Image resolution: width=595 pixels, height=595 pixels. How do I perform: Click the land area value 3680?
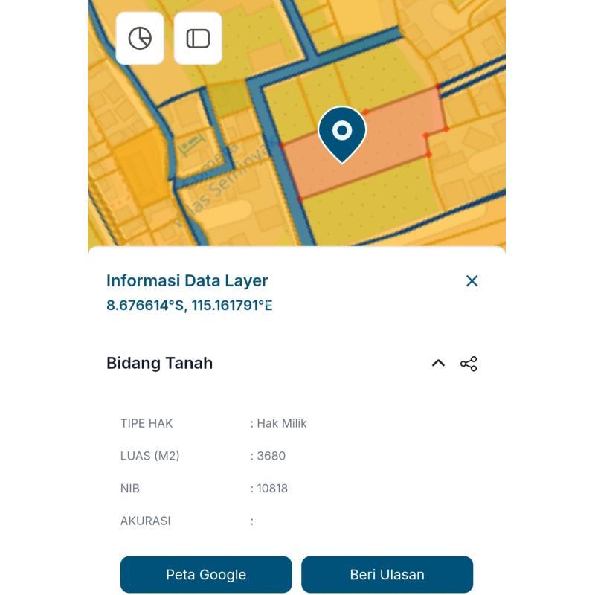point(271,456)
